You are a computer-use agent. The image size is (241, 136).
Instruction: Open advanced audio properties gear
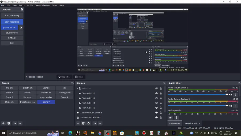click(x=171, y=118)
